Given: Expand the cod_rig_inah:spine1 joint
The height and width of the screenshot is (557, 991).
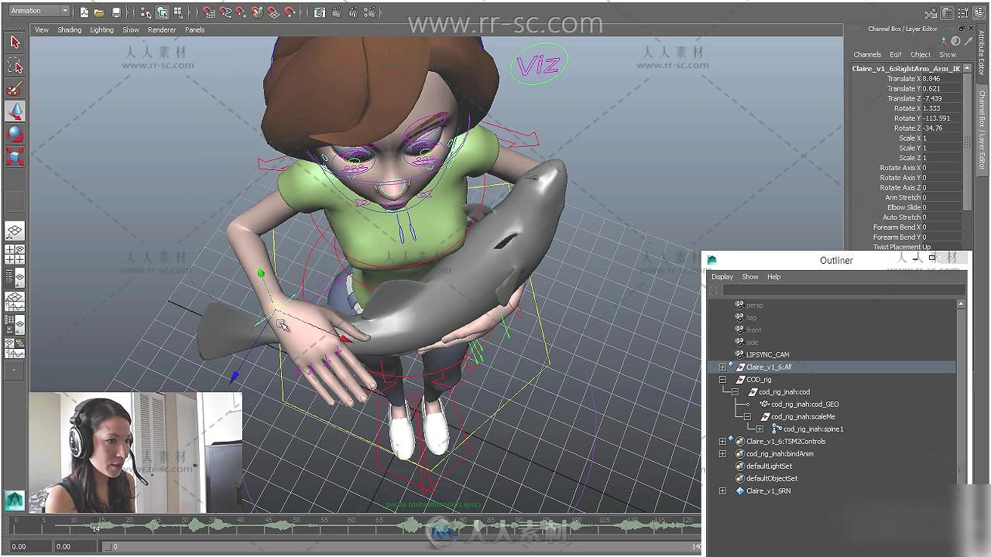Looking at the screenshot, I should (760, 429).
